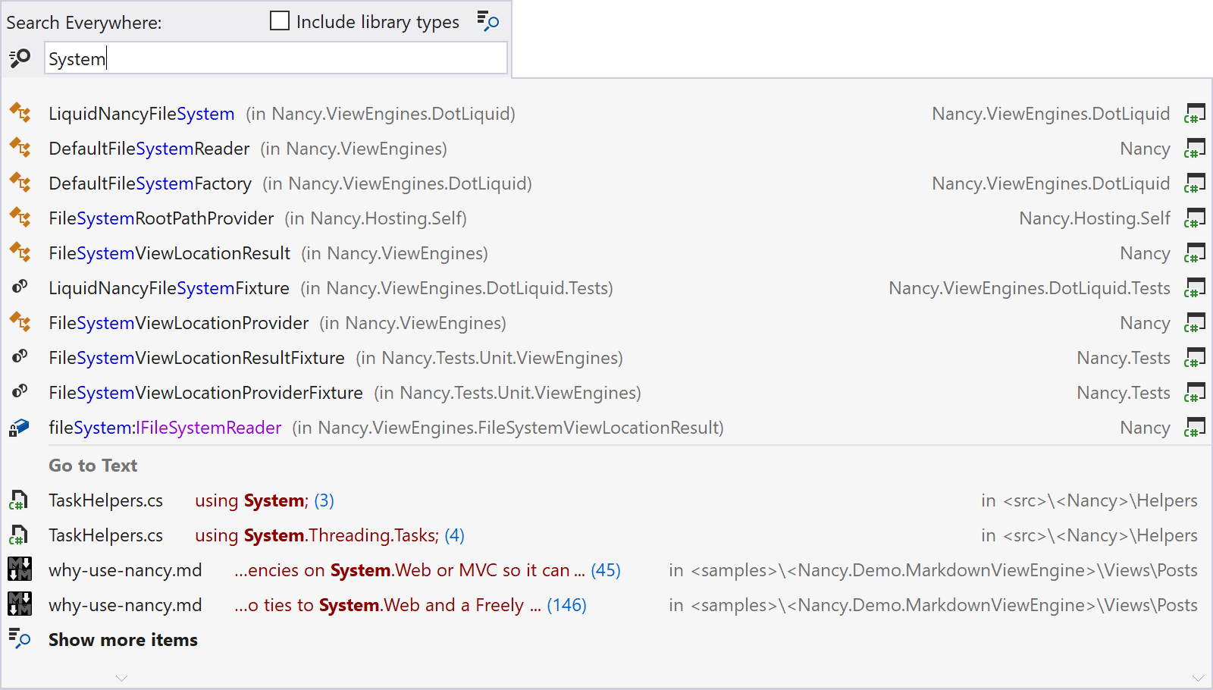Click Nancy.Hosting.Self project label
The width and height of the screenshot is (1213, 690).
[x=1095, y=218]
